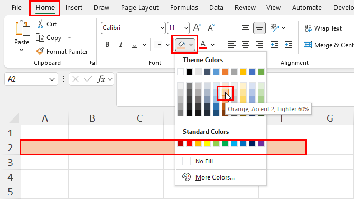Activate the Format Painter brush
Screen dimensions: 354x199
[x=40, y=51]
